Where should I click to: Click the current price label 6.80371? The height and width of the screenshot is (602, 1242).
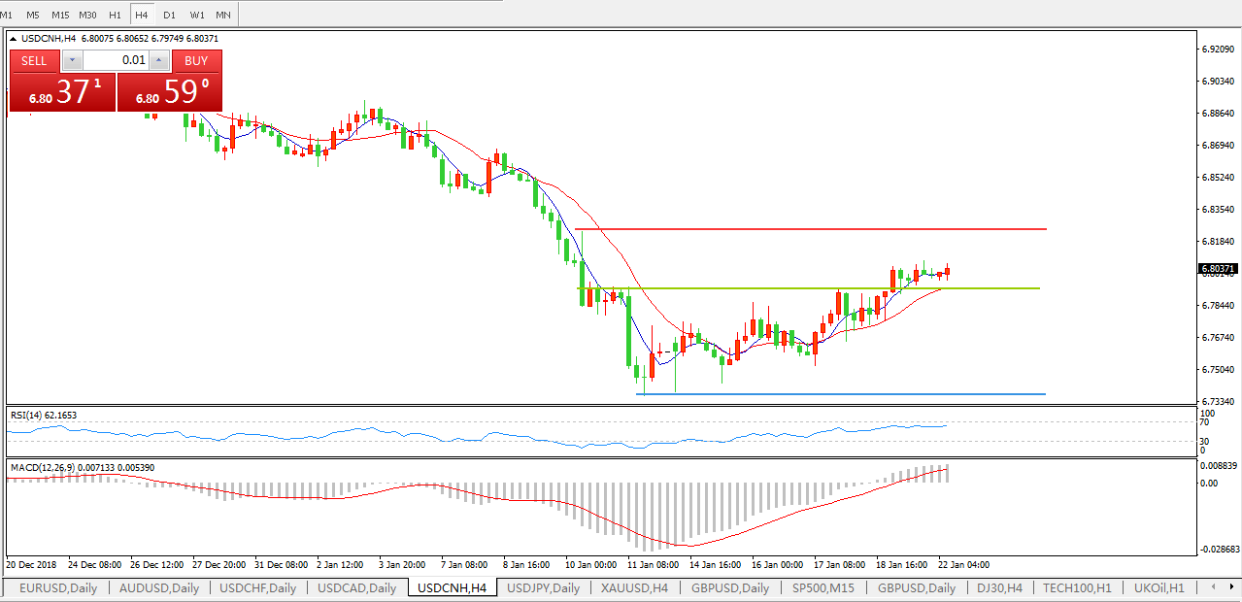(x=1218, y=269)
